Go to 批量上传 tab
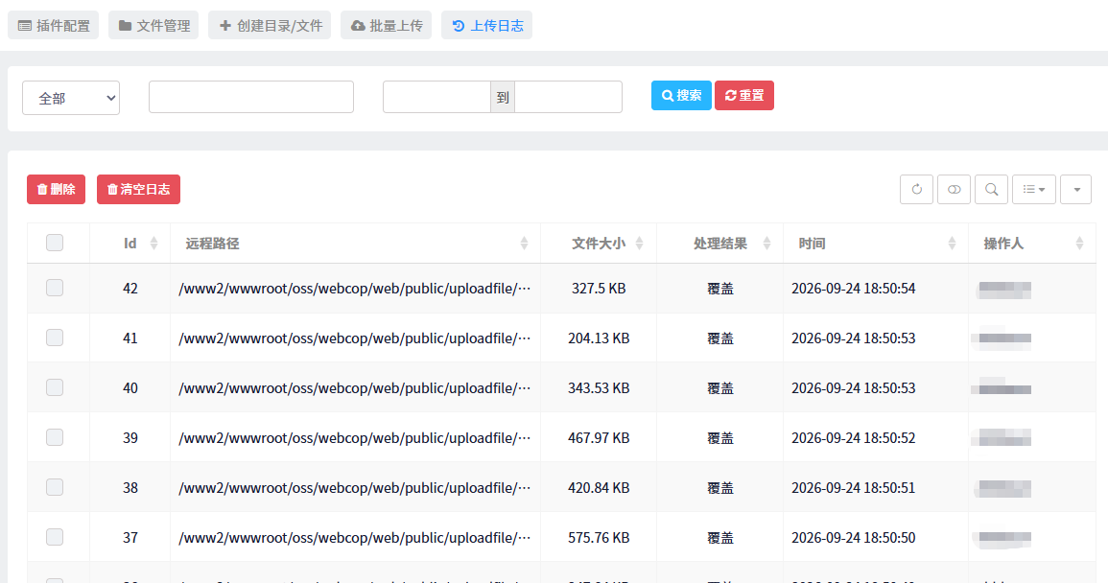Viewport: 1108px width, 583px height. [x=386, y=26]
